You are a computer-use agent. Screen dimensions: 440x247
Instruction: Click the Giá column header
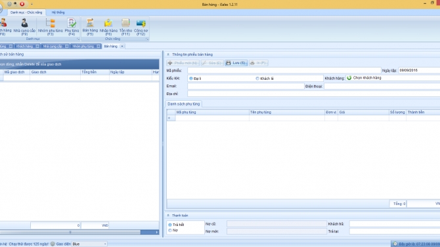pos(363,112)
